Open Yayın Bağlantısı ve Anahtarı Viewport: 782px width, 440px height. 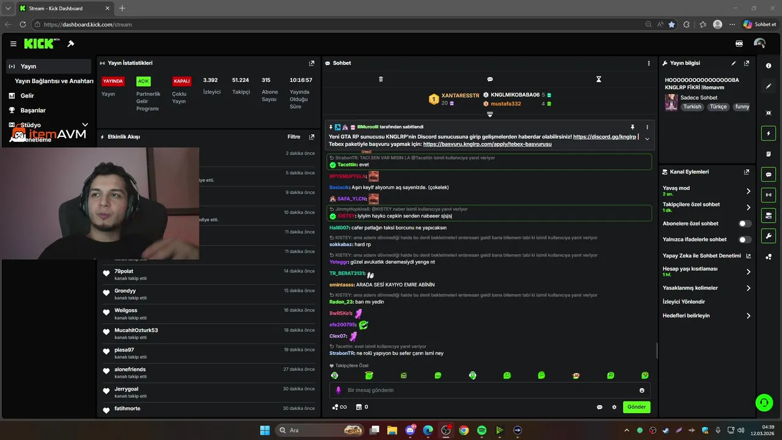coord(54,81)
